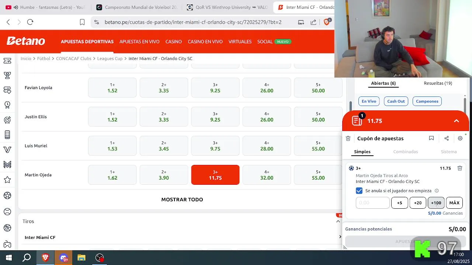Click the stake amount input field
Image resolution: width=472 pixels, height=265 pixels.
(372, 203)
